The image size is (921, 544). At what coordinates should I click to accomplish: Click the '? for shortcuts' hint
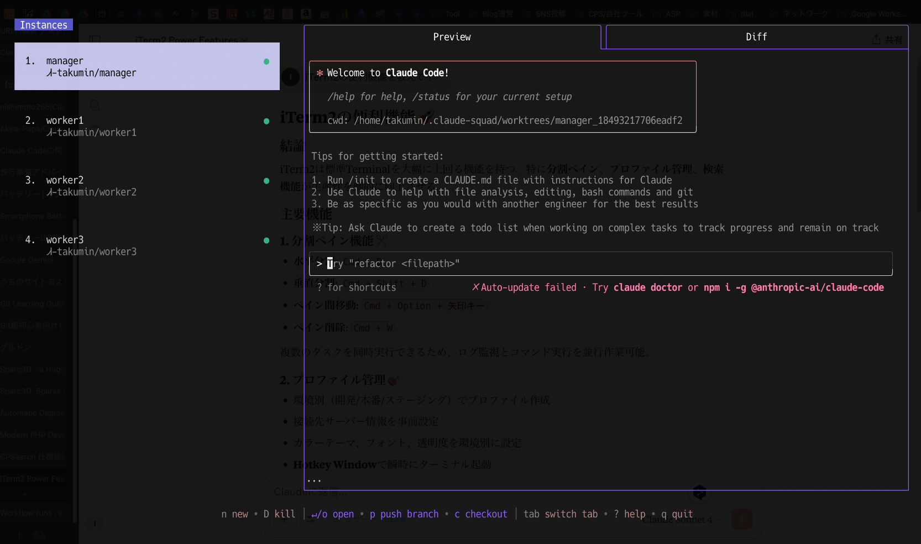(357, 287)
